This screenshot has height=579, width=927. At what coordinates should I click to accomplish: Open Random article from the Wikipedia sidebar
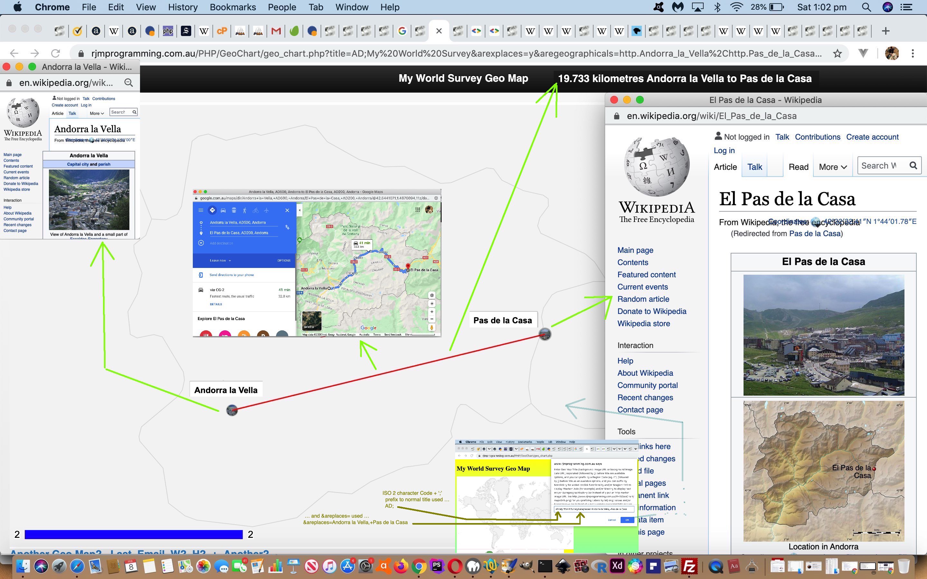643,299
